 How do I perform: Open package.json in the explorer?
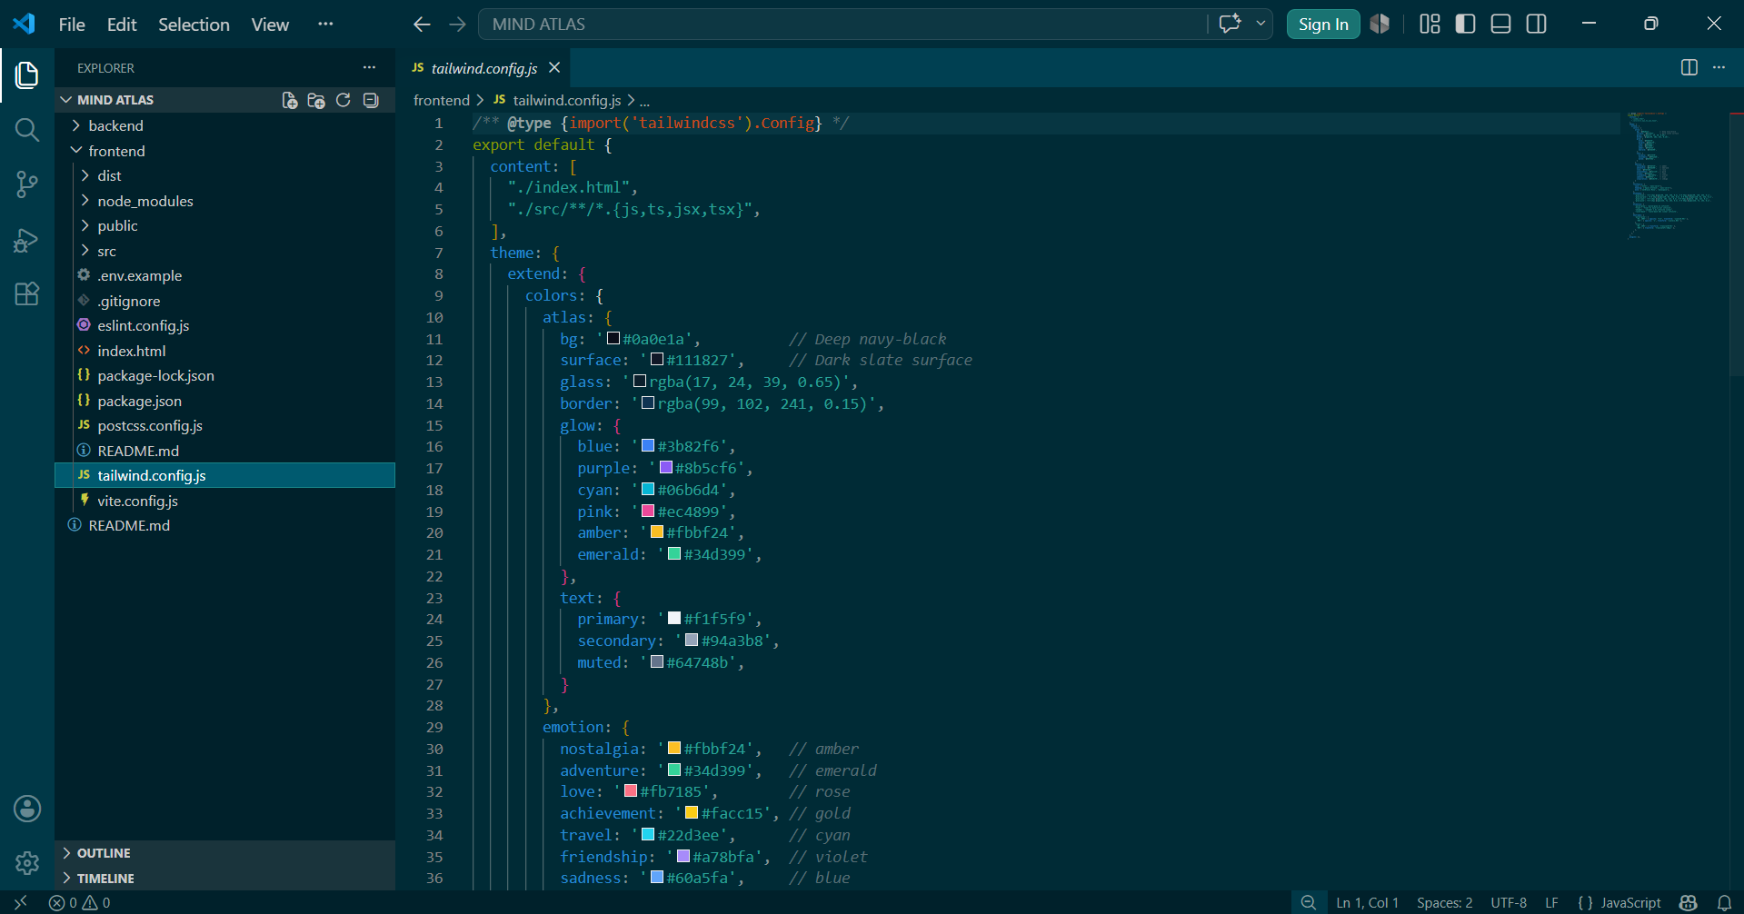click(x=224, y=401)
